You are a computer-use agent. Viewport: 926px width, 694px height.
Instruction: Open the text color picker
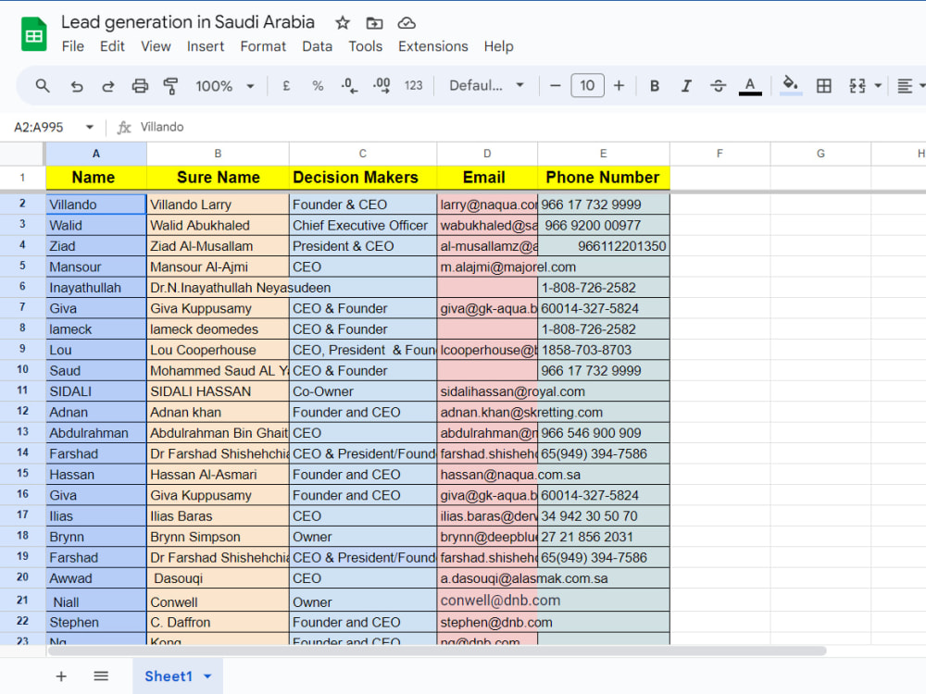click(x=750, y=86)
